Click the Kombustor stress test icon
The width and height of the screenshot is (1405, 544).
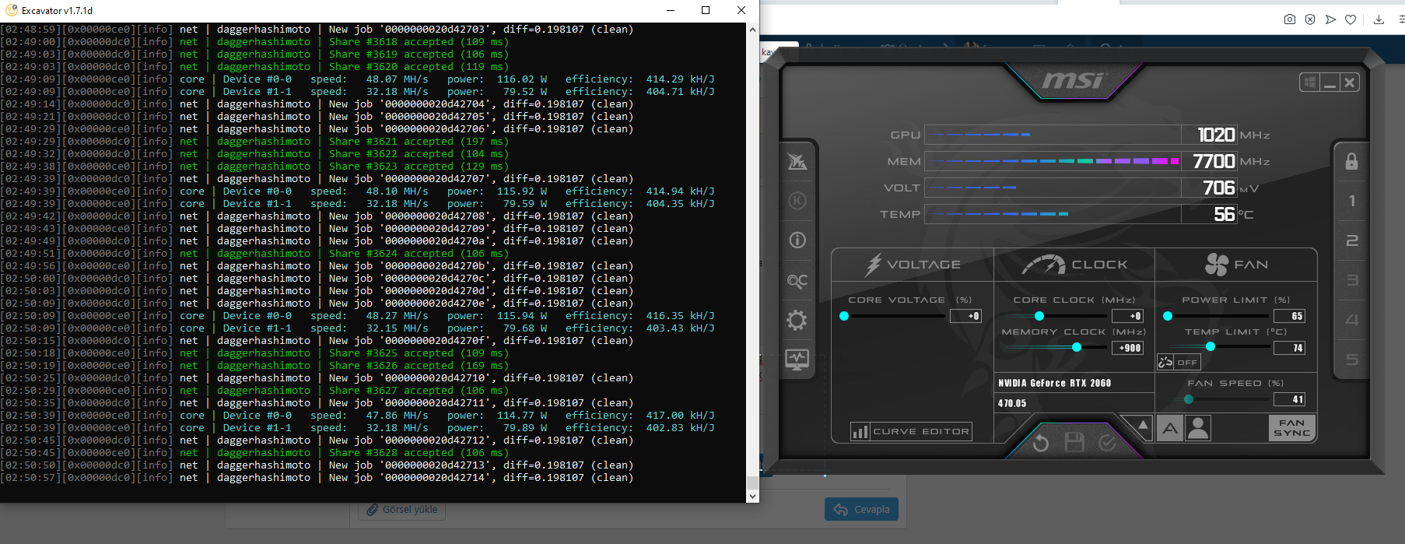pos(797,201)
